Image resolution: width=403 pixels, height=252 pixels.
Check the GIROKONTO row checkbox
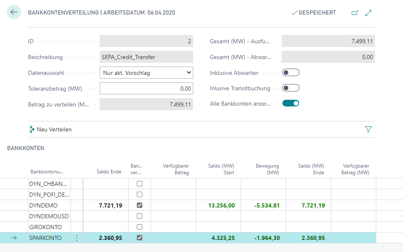[140, 227]
